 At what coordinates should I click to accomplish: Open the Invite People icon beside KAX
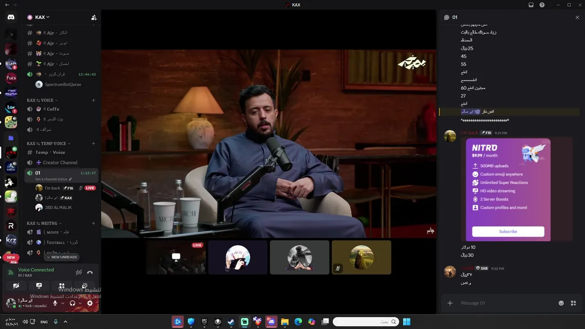pos(94,17)
